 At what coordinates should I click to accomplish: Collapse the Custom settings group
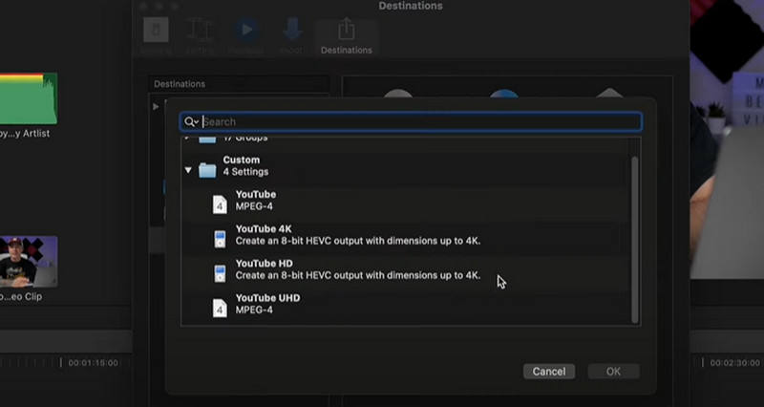coord(188,170)
